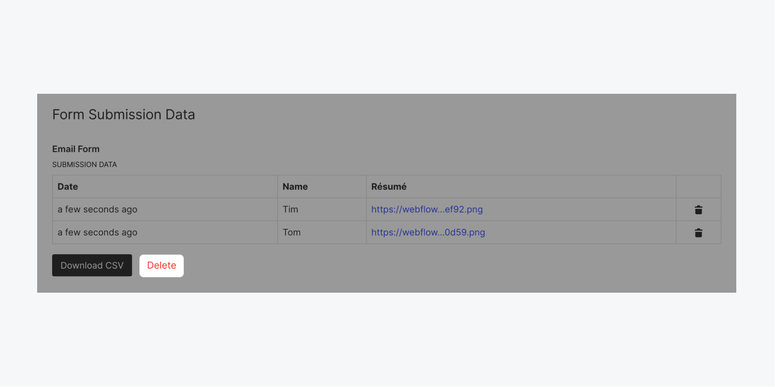The height and width of the screenshot is (387, 775).
Task: Download the submissions as CSV
Action: point(92,265)
